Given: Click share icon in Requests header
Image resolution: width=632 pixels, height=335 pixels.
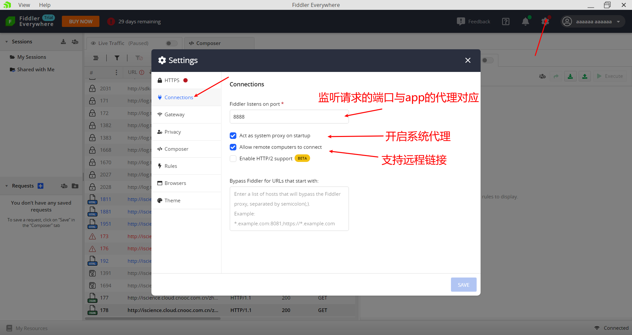Looking at the screenshot, I should click(x=64, y=186).
